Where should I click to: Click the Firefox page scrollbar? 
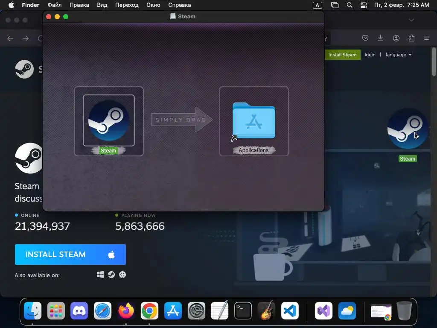434,62
